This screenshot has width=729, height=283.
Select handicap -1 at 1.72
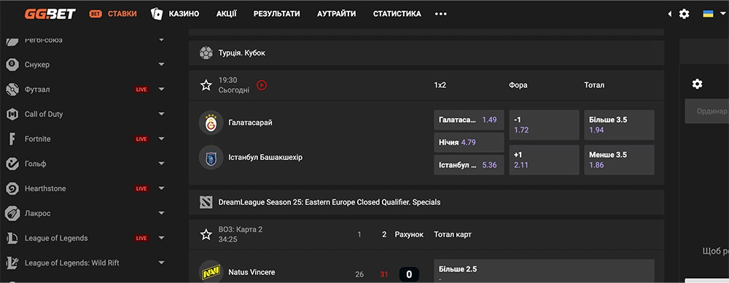tap(544, 125)
